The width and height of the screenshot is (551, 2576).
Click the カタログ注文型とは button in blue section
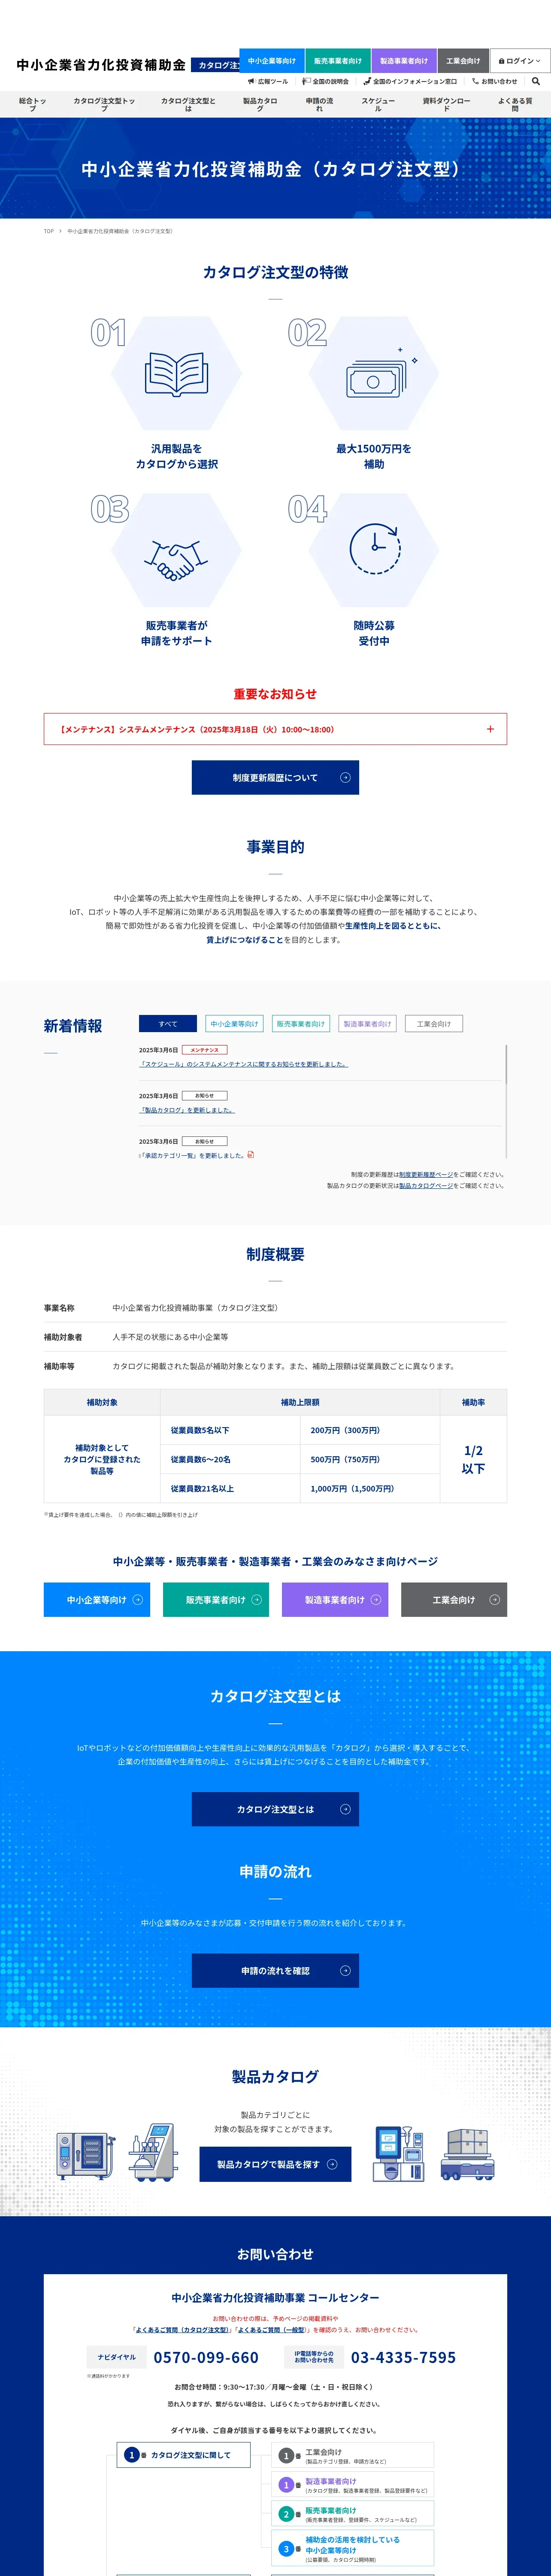coord(275,1809)
